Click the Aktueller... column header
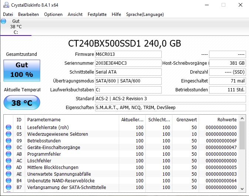This screenshot has width=249, height=196. [x=132, y=120]
